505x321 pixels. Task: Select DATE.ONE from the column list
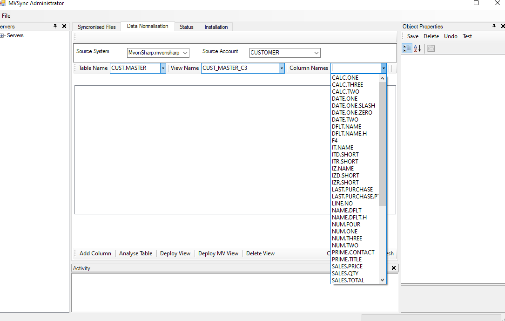click(355, 99)
